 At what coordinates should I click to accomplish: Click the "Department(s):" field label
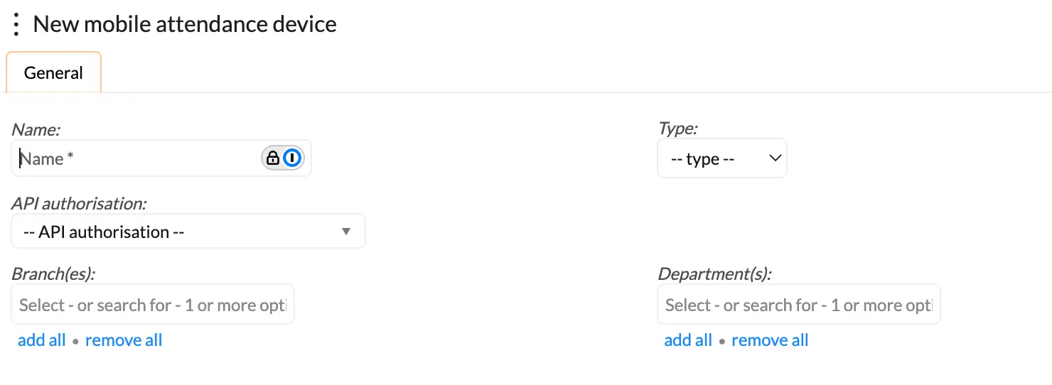point(714,273)
